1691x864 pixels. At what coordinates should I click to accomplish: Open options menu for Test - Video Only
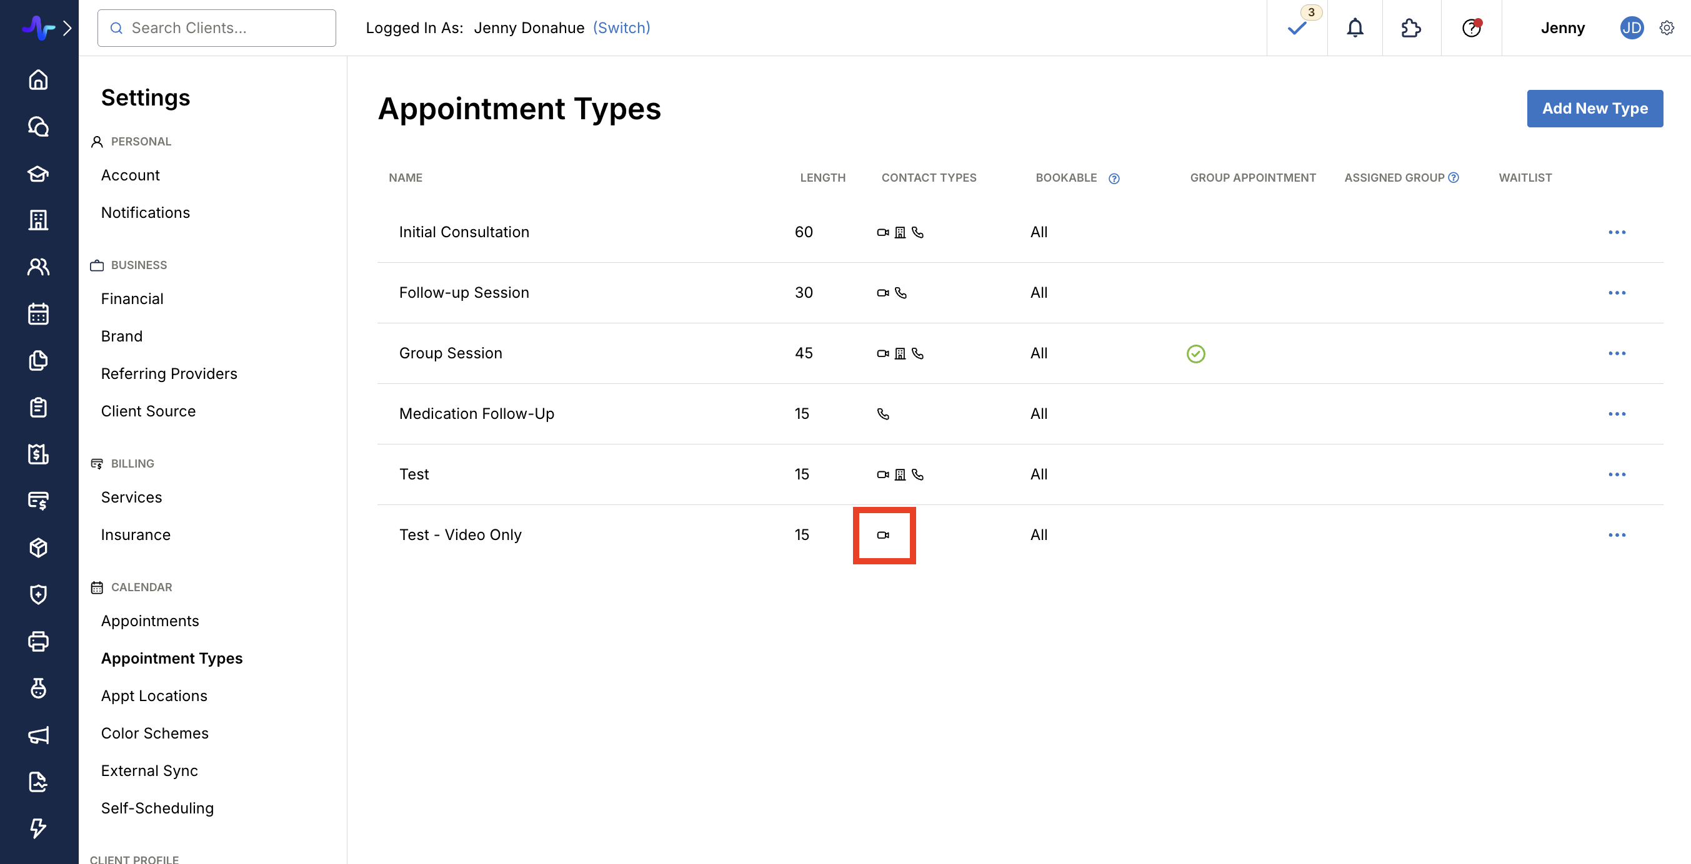pos(1617,535)
